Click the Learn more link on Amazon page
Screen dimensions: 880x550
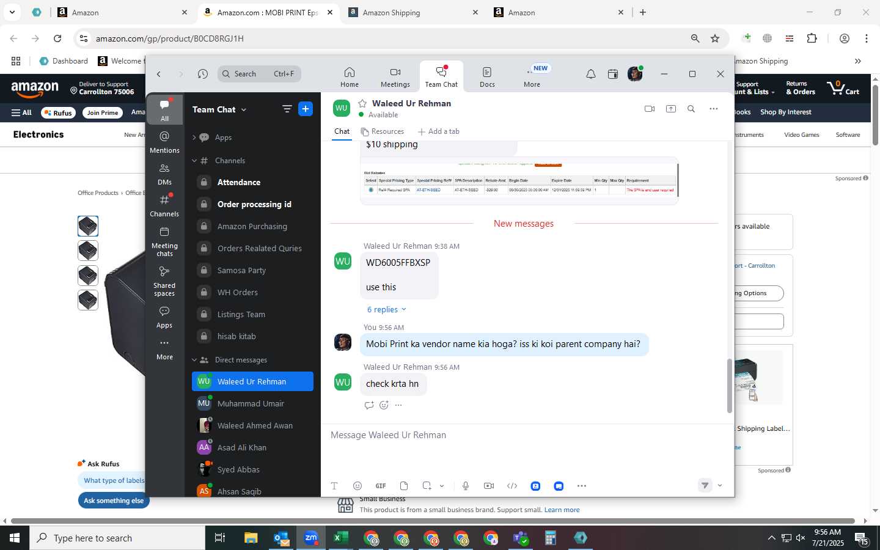[x=562, y=510]
